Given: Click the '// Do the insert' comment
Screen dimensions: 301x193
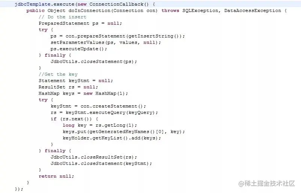Looking at the screenshot, I should tap(63, 17).
